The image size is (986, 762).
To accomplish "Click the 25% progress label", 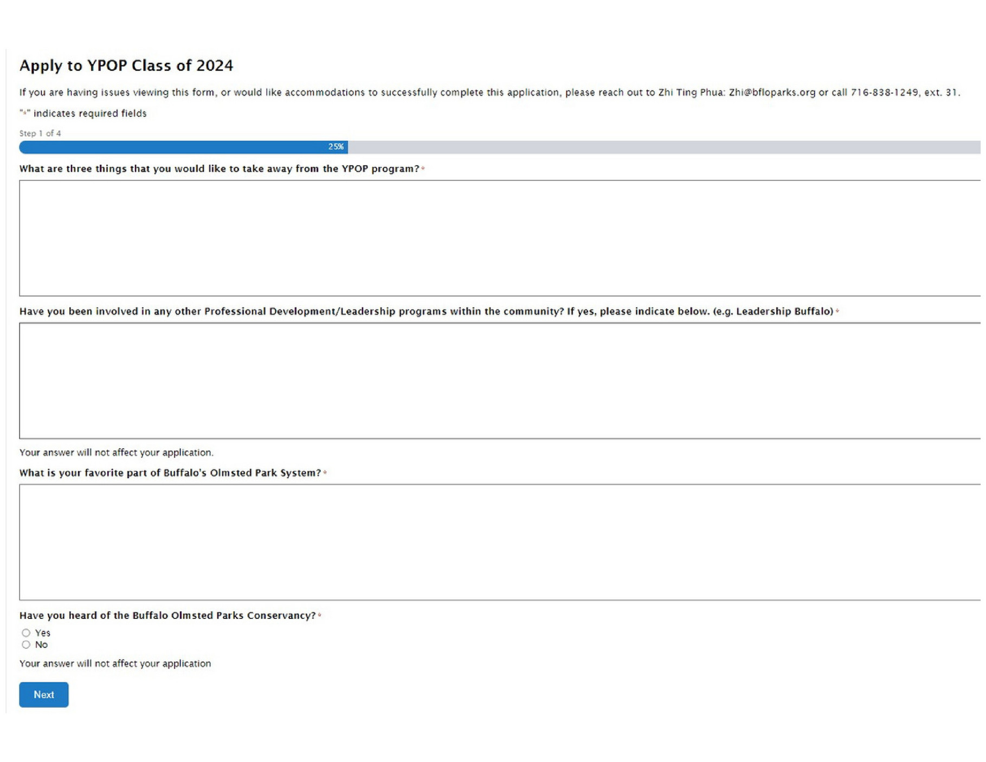I will coord(336,147).
